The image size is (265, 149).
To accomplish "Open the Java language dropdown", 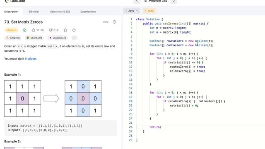I will tap(132, 11).
